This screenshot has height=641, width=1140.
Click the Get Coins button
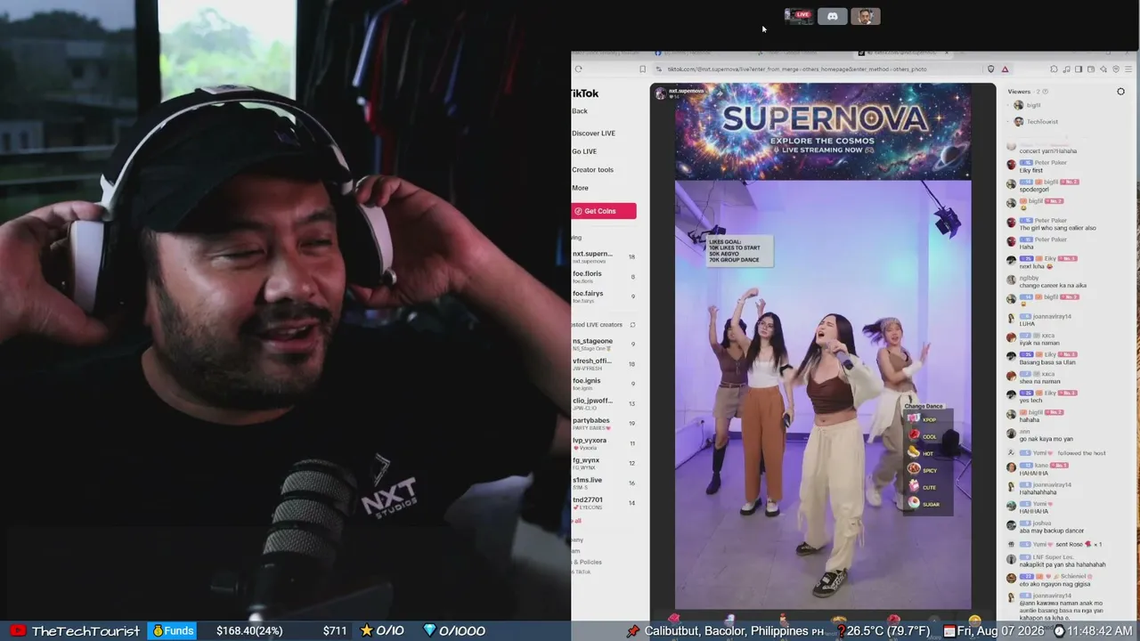604,211
